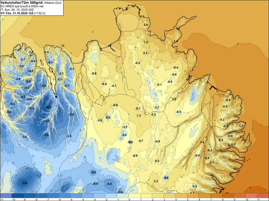This screenshot has width=269, height=201.
Task: Click the -7.6 temperature value on map
Action: point(46,135)
